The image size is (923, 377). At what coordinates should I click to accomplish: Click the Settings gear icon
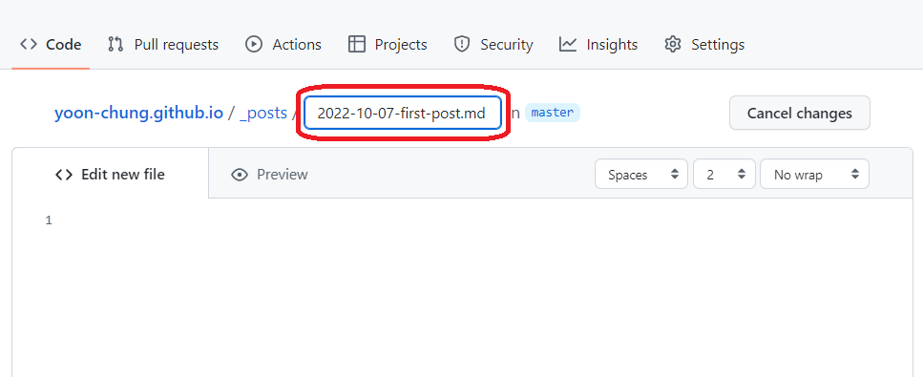pos(672,44)
